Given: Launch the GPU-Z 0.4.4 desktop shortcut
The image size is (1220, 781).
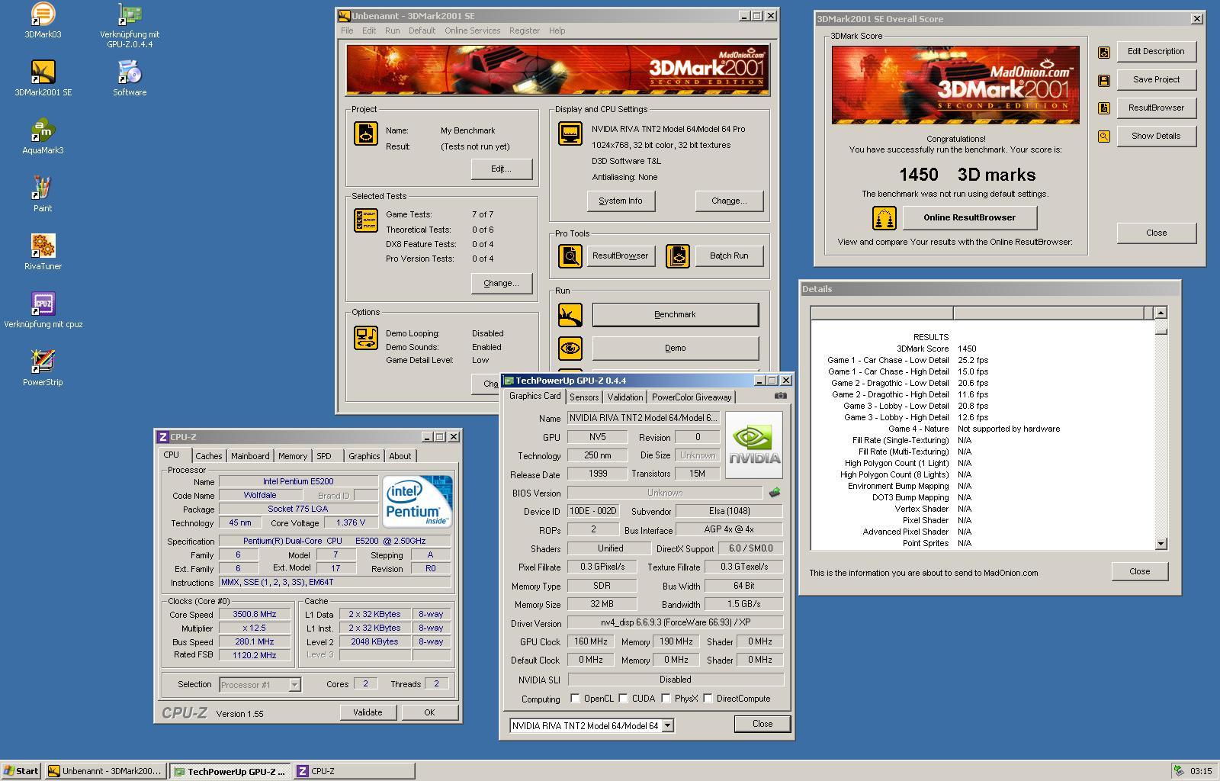Looking at the screenshot, I should 130,25.
